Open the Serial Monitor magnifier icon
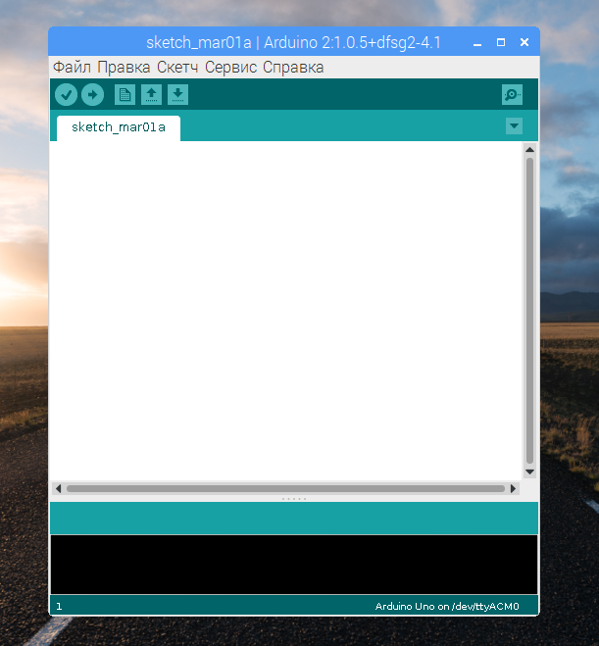This screenshot has height=646, width=599. tap(512, 95)
